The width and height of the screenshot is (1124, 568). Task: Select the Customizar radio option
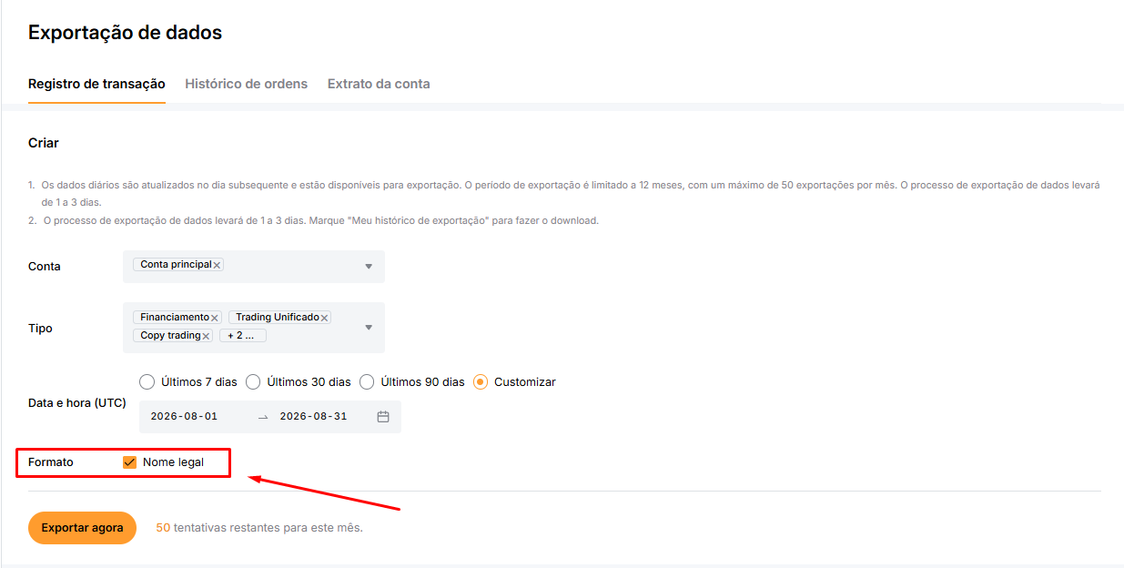click(481, 381)
